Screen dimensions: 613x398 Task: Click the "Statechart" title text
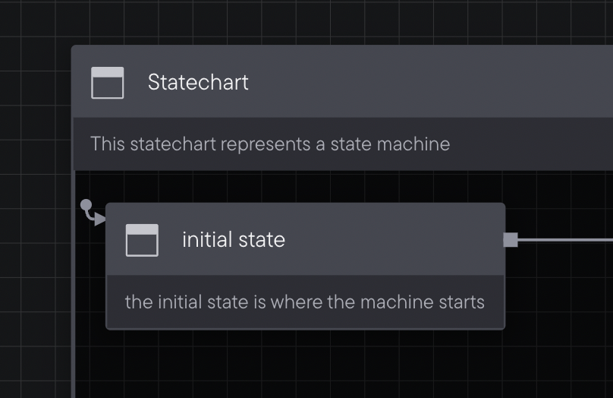198,82
